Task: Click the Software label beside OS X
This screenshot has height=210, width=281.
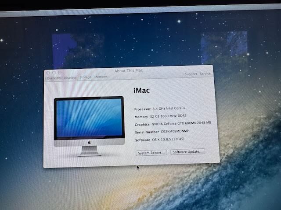Action: pos(143,140)
